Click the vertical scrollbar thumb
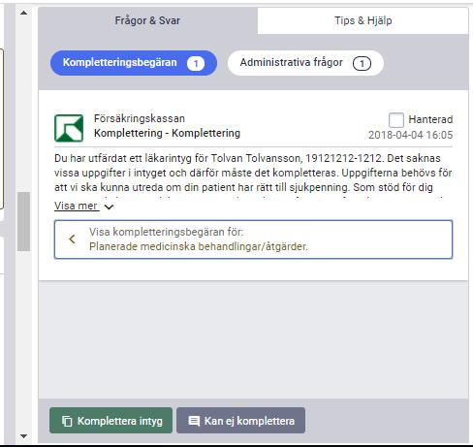Screen dimensions: 473x447 coord(23,221)
